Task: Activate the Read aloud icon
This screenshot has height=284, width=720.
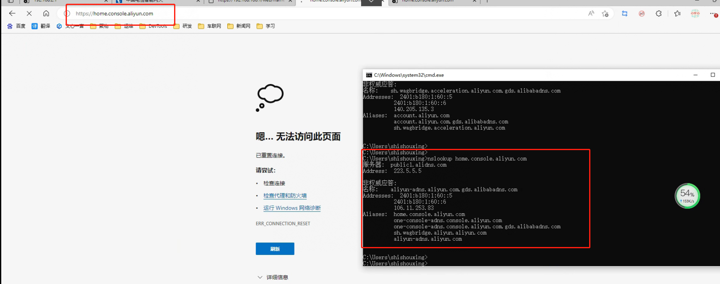Action: (591, 13)
